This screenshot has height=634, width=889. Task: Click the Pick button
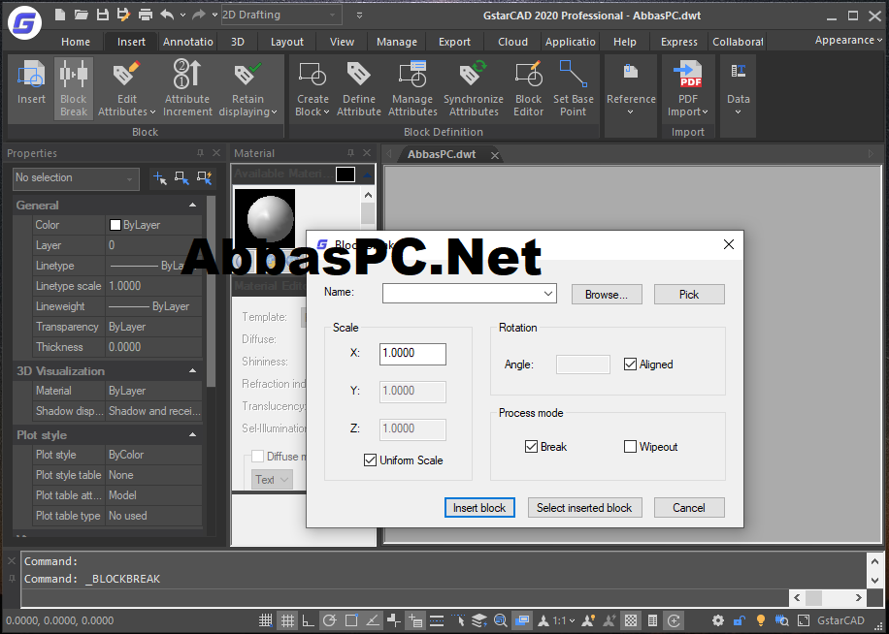coord(689,295)
